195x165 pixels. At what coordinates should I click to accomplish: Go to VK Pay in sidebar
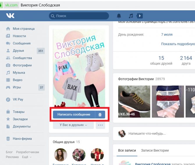18,99
